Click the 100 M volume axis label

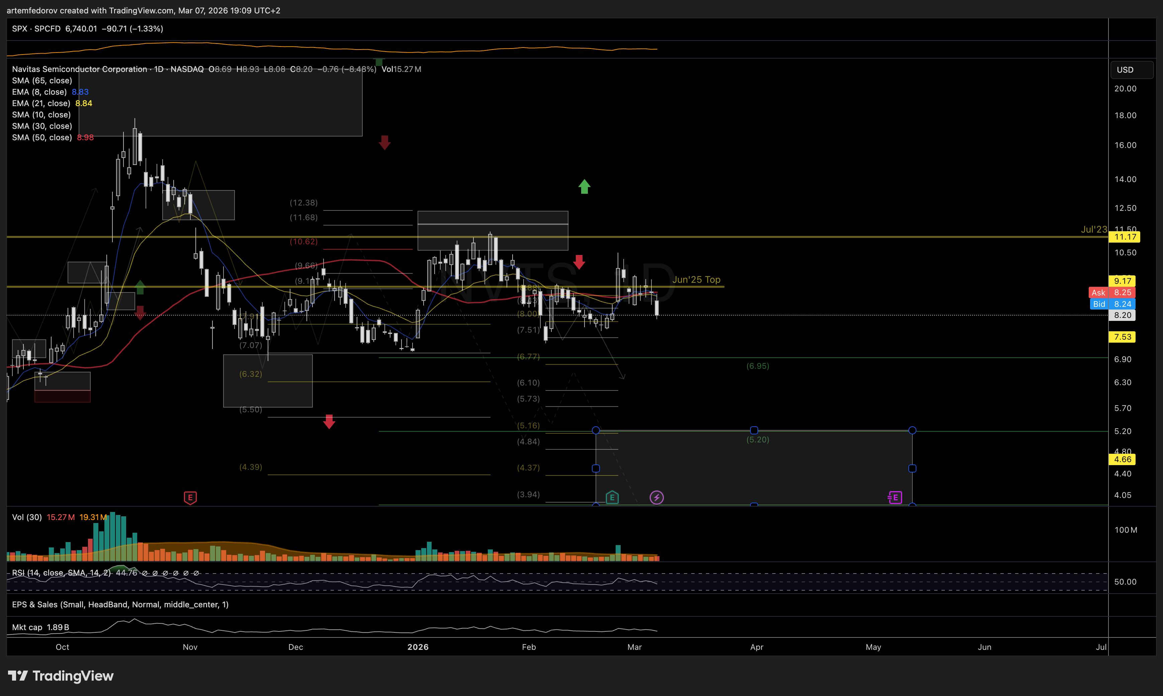1126,530
